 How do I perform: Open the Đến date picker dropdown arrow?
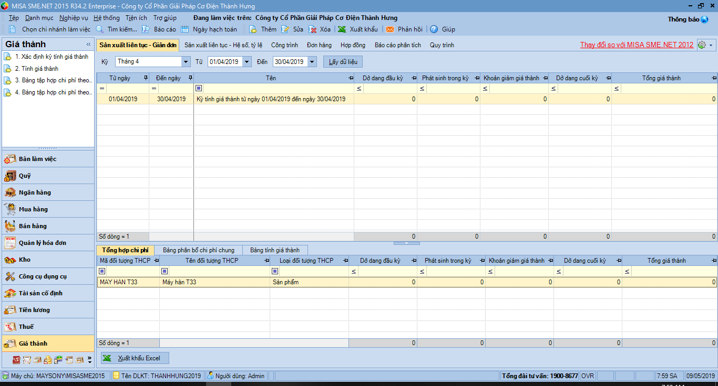pos(312,62)
